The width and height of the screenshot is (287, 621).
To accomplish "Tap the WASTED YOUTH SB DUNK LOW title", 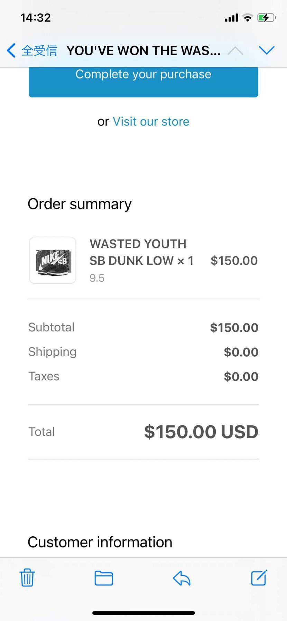I will coord(138,252).
